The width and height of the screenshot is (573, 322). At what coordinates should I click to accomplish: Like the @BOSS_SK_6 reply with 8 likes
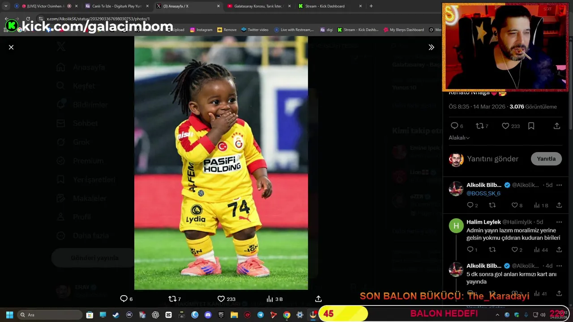[515, 205]
